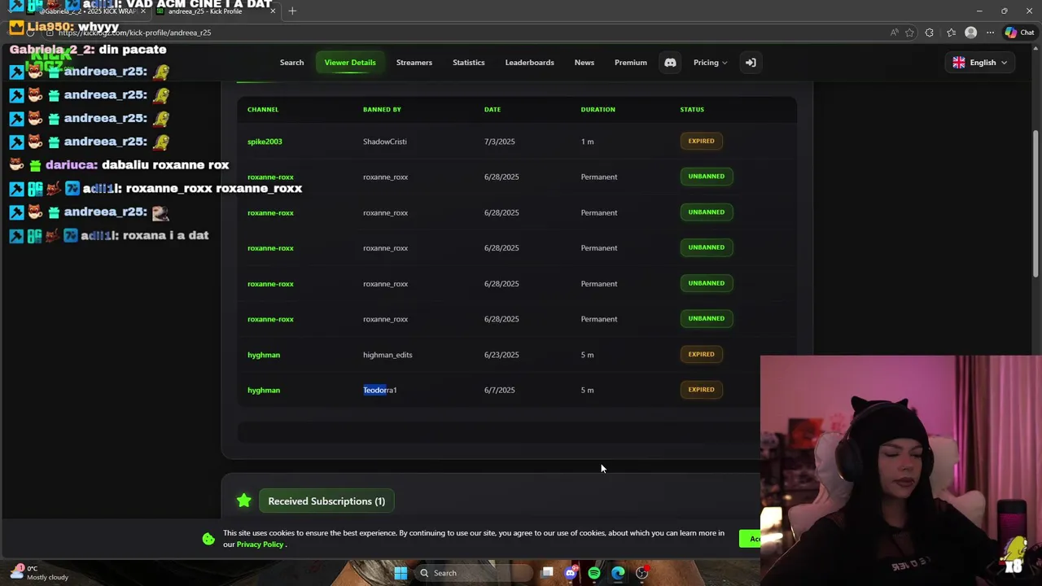Click the BANNED BY column header
Image resolution: width=1042 pixels, height=586 pixels.
[x=382, y=109]
